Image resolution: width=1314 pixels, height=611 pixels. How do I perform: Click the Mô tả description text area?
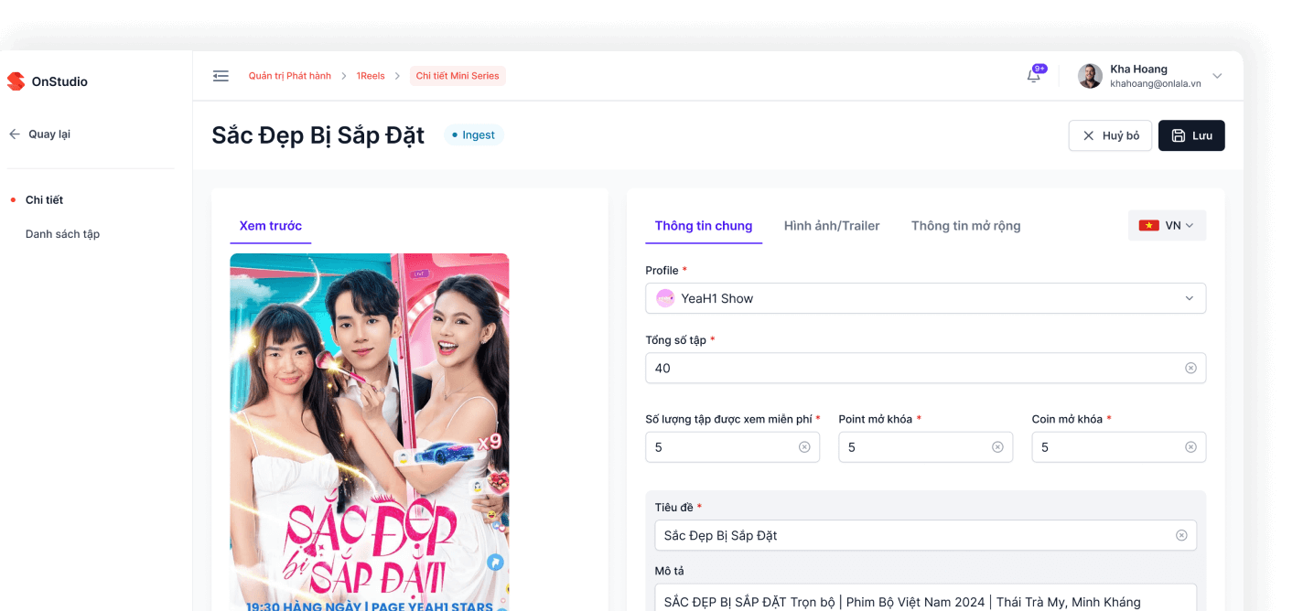click(x=925, y=597)
